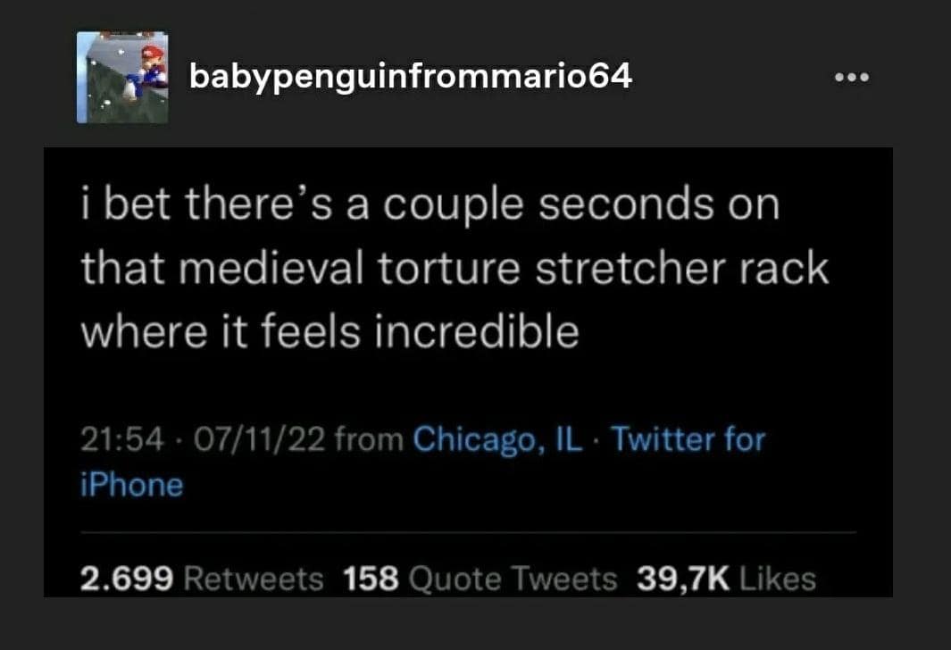The image size is (951, 650).
Task: Click the word "iPhone" on the wrapped line
Action: (131, 485)
